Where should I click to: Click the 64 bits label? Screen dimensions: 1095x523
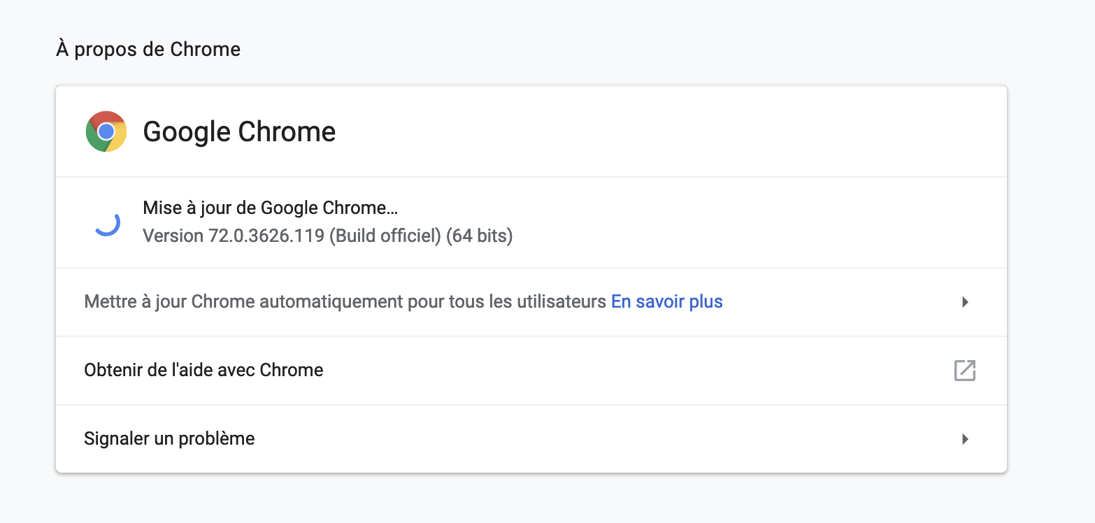pyautogui.click(x=480, y=236)
